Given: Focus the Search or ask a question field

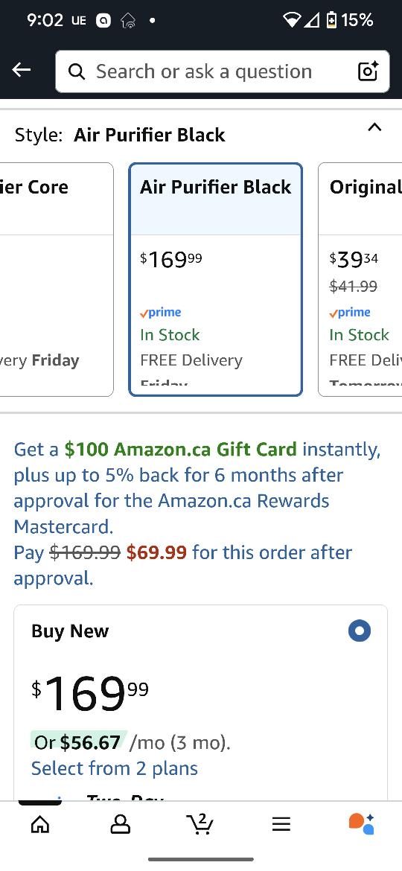Looking at the screenshot, I should coord(222,71).
